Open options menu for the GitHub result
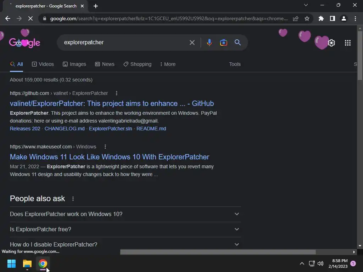This screenshot has width=363, height=272. point(116,93)
